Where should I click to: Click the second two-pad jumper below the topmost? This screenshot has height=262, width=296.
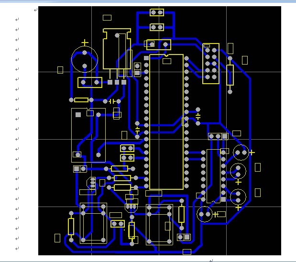click(157, 27)
